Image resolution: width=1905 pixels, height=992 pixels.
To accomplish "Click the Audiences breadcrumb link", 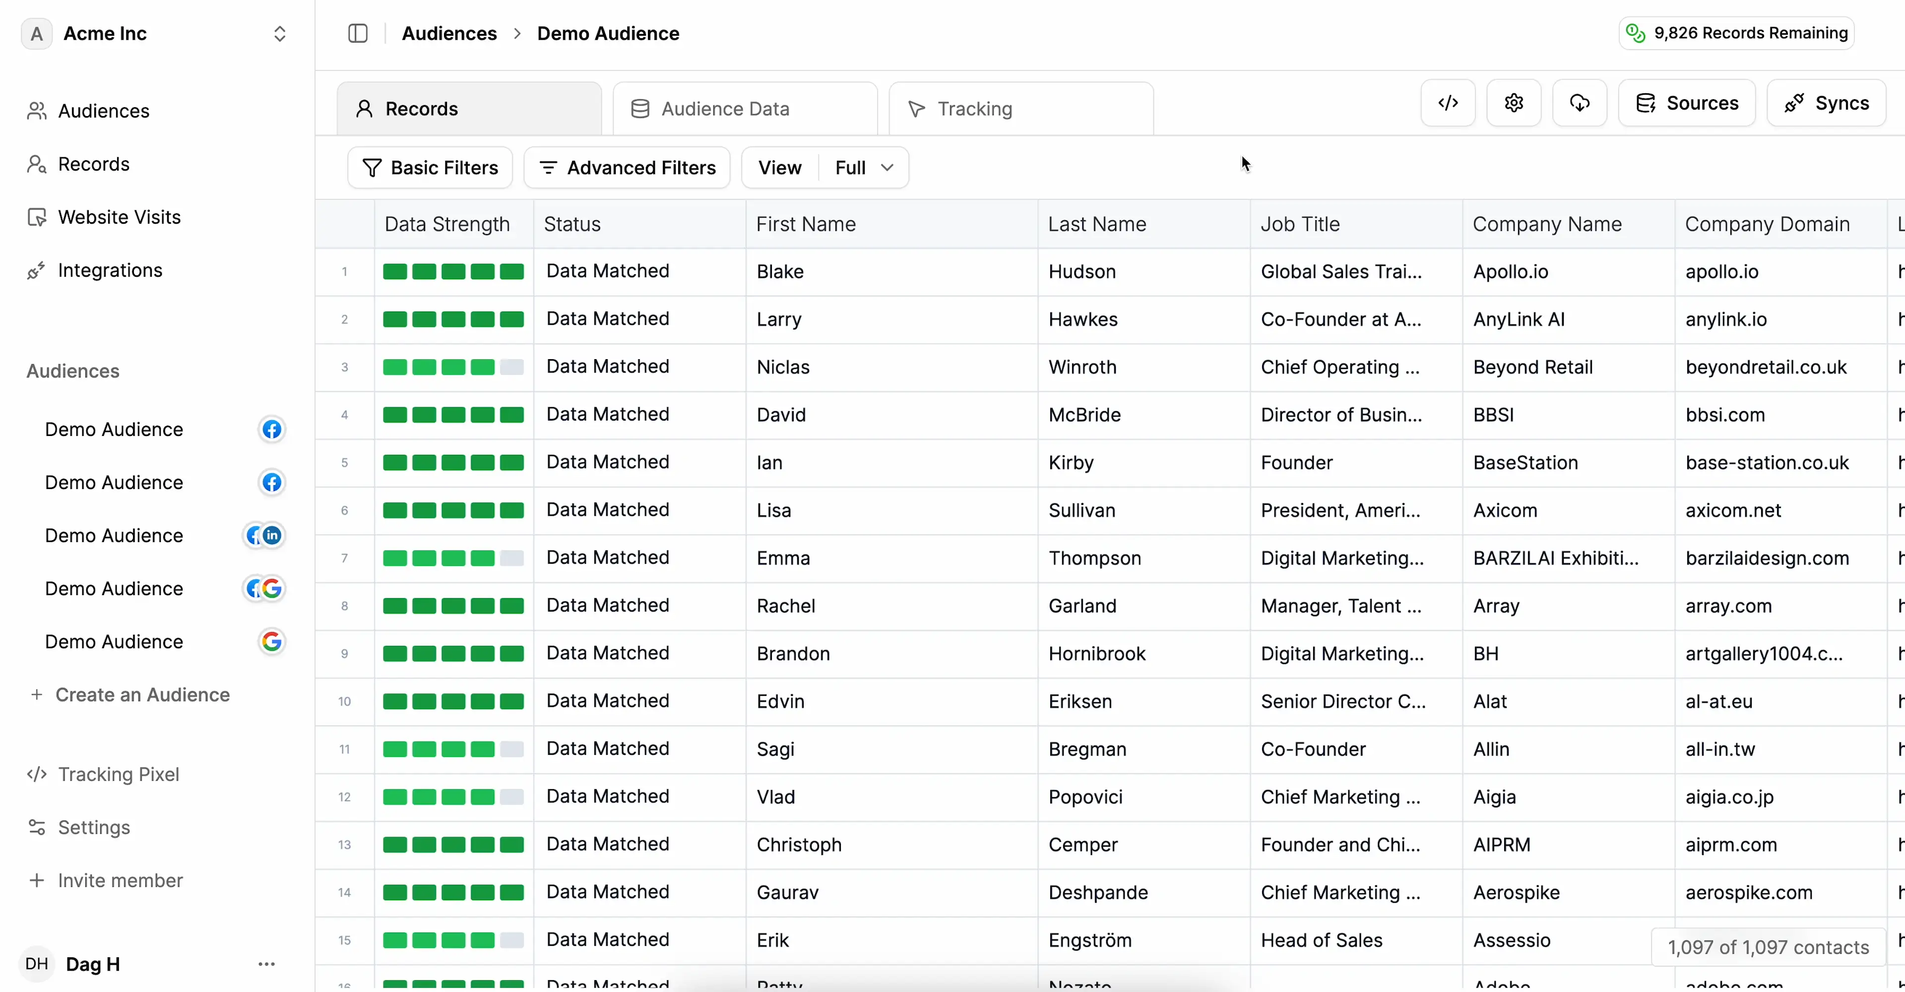I will (449, 33).
